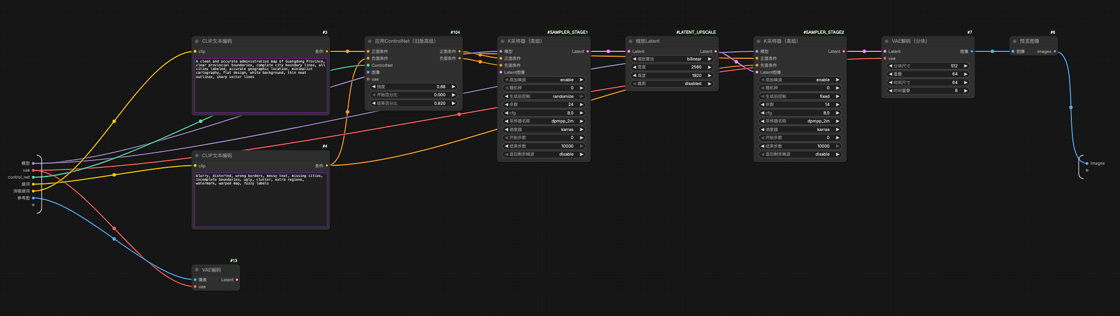Collapse the 缩放Latent node using its header dot
This screenshot has height=316, width=1120.
point(631,41)
